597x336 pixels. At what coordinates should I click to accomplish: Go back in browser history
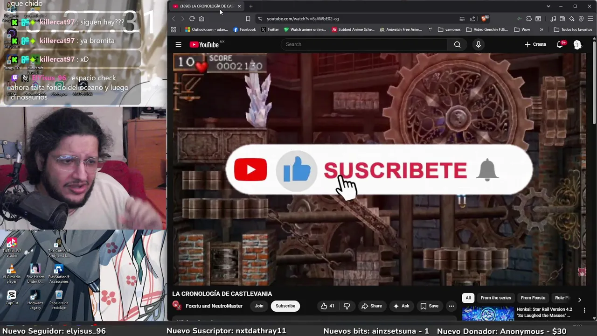pyautogui.click(x=174, y=19)
